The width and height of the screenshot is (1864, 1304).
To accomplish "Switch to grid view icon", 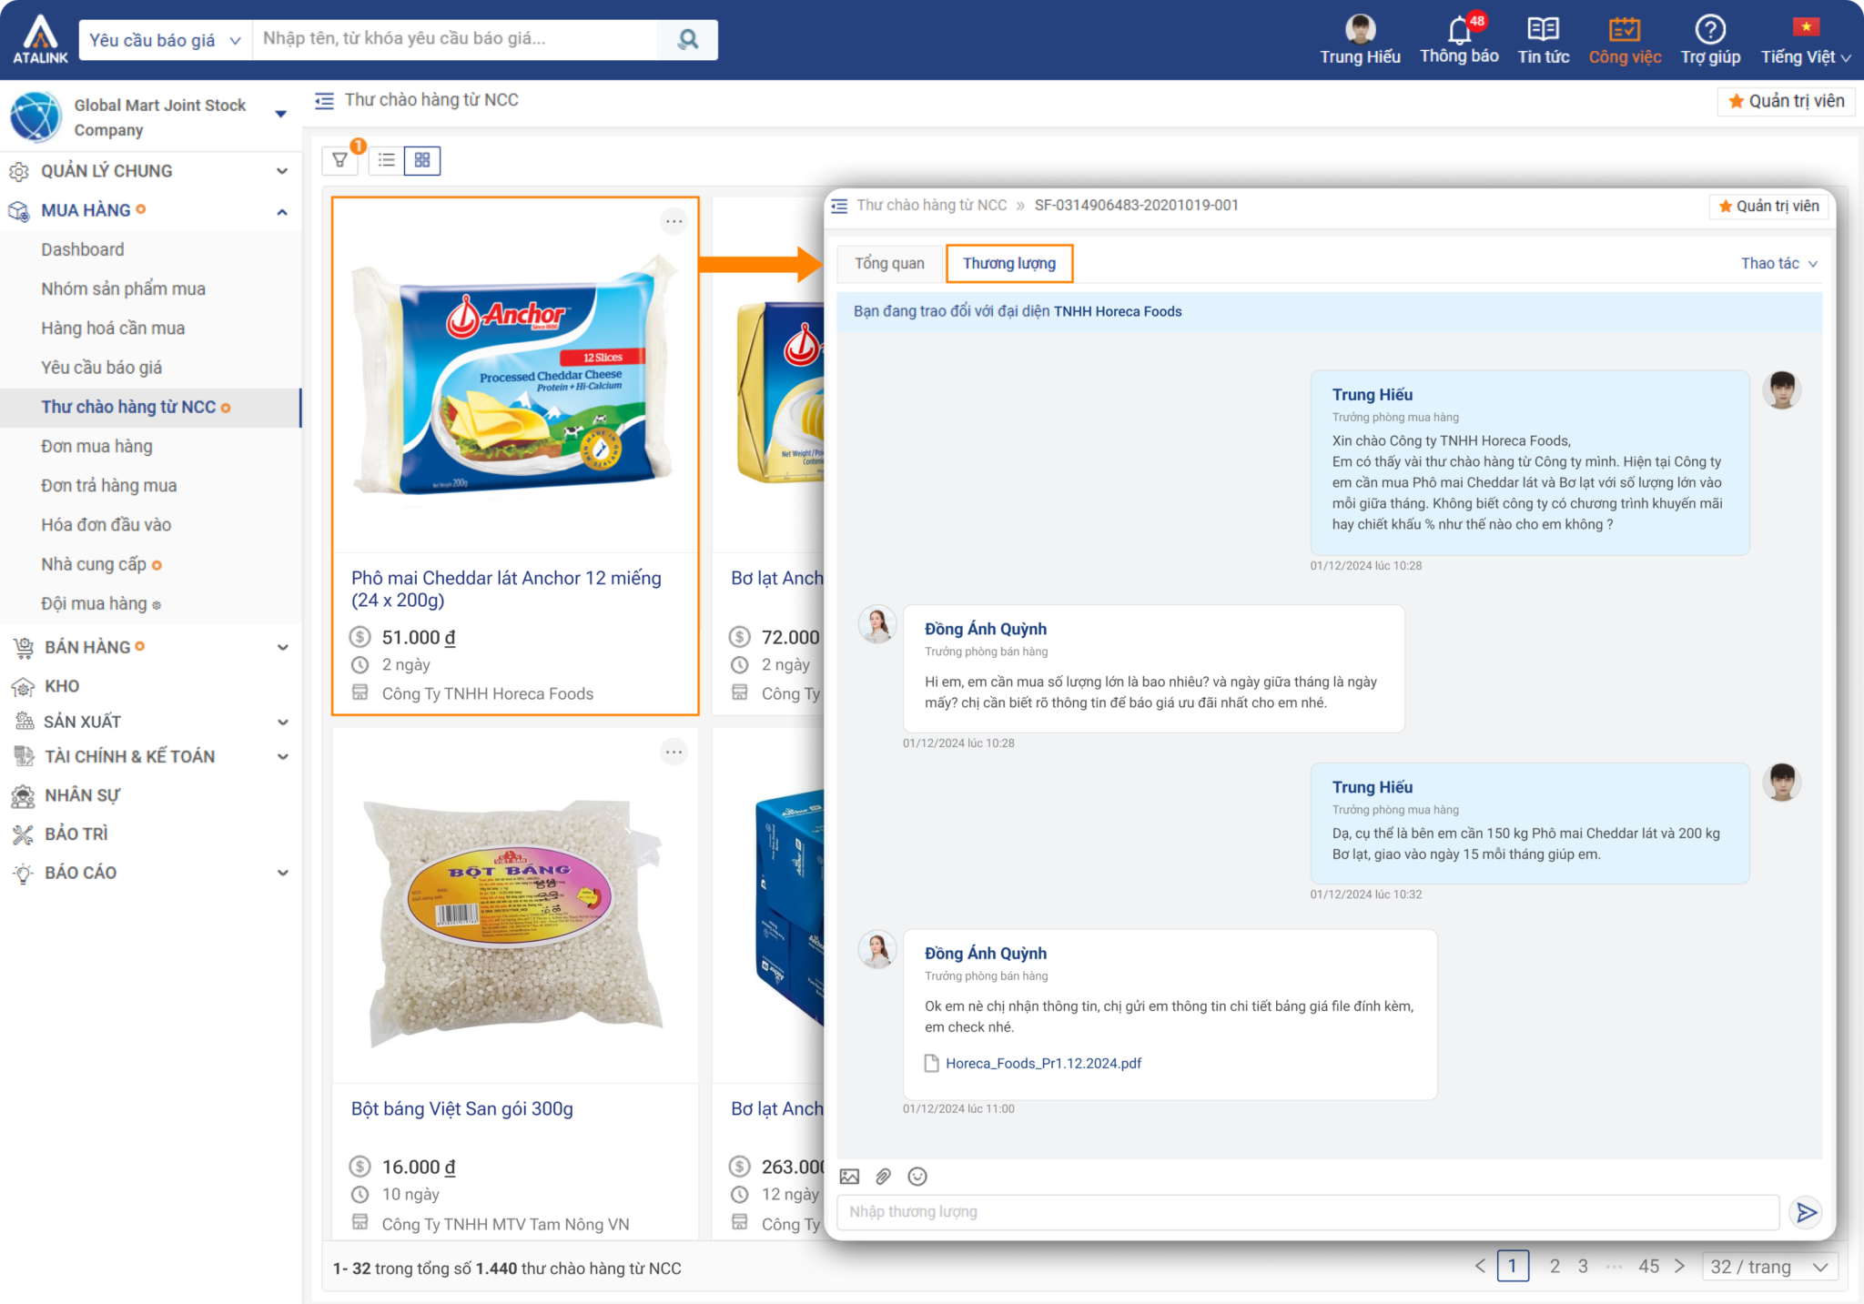I will (422, 160).
